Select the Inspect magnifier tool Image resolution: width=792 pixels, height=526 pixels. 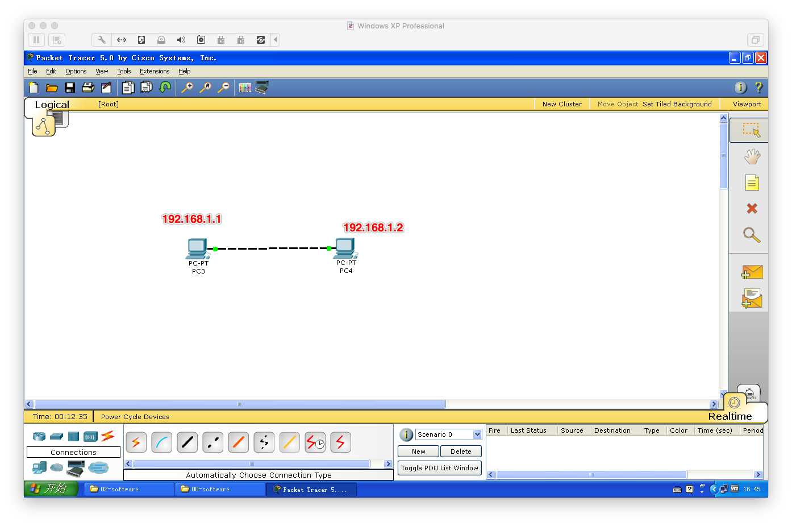[x=751, y=234]
